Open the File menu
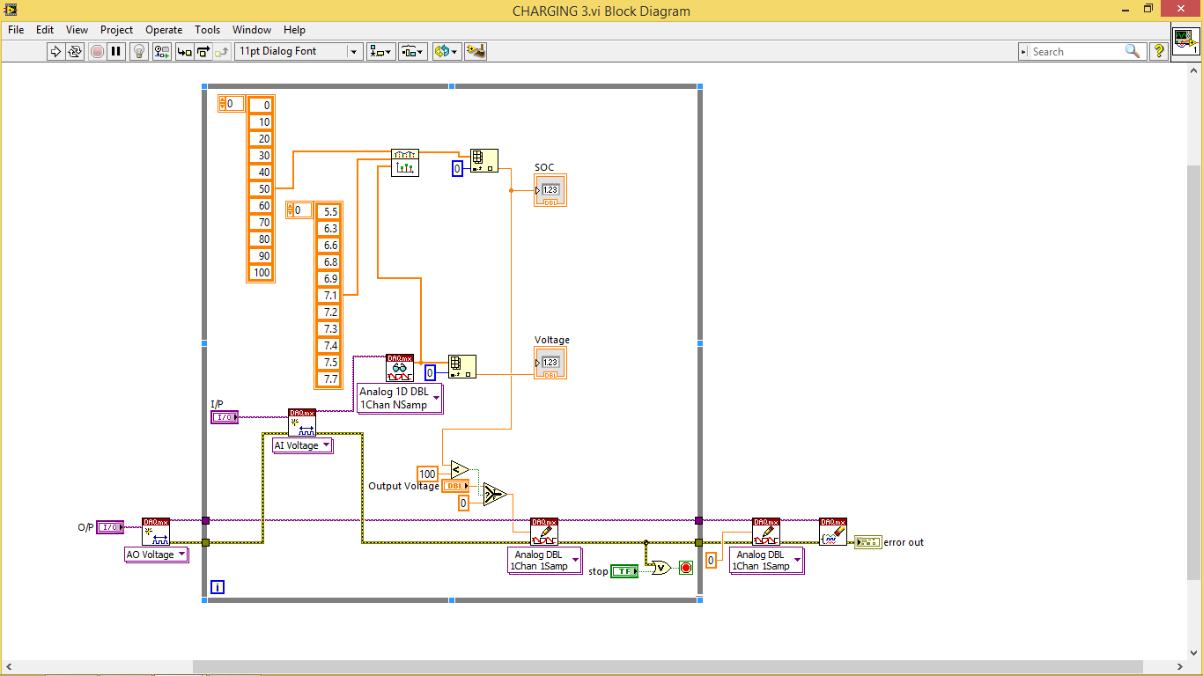 pos(16,29)
